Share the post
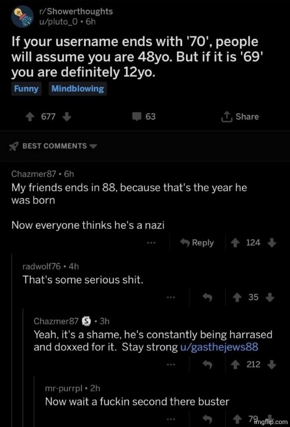The image size is (290, 427). [x=240, y=117]
